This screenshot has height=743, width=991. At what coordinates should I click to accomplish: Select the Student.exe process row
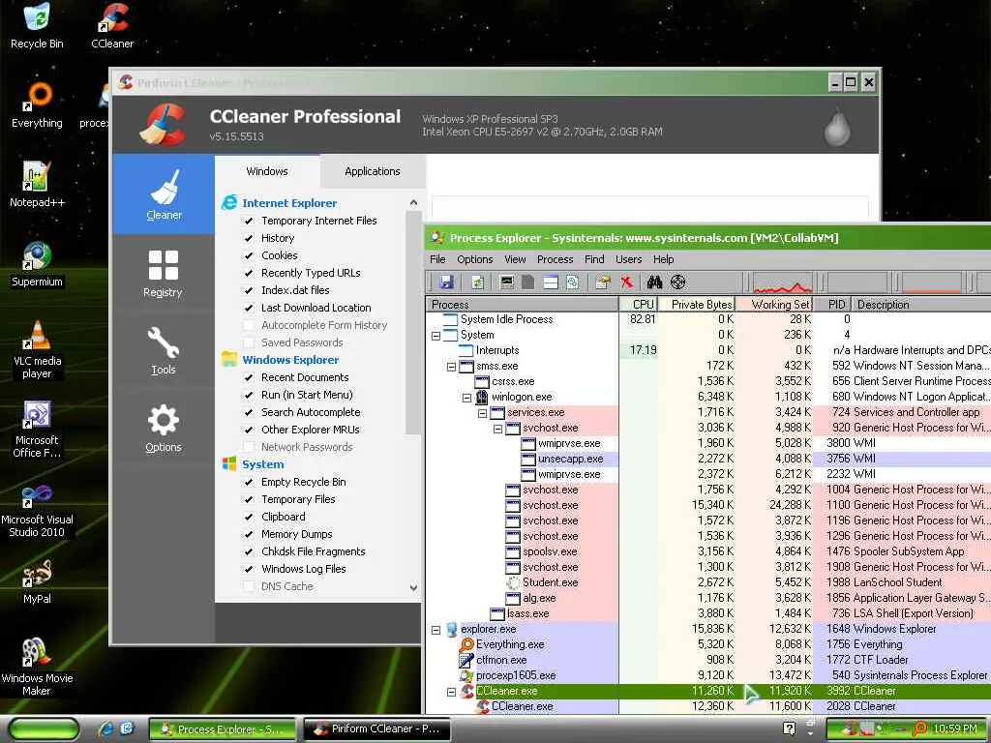707,582
